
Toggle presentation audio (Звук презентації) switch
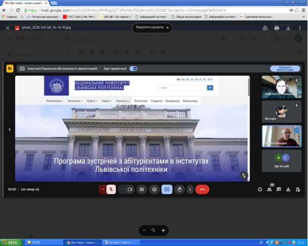[x=133, y=69]
